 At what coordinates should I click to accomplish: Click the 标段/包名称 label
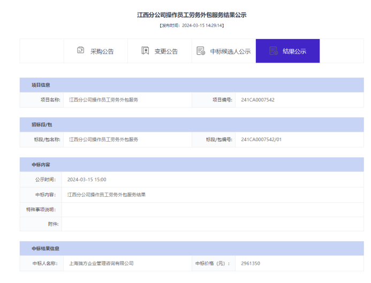tap(47, 140)
